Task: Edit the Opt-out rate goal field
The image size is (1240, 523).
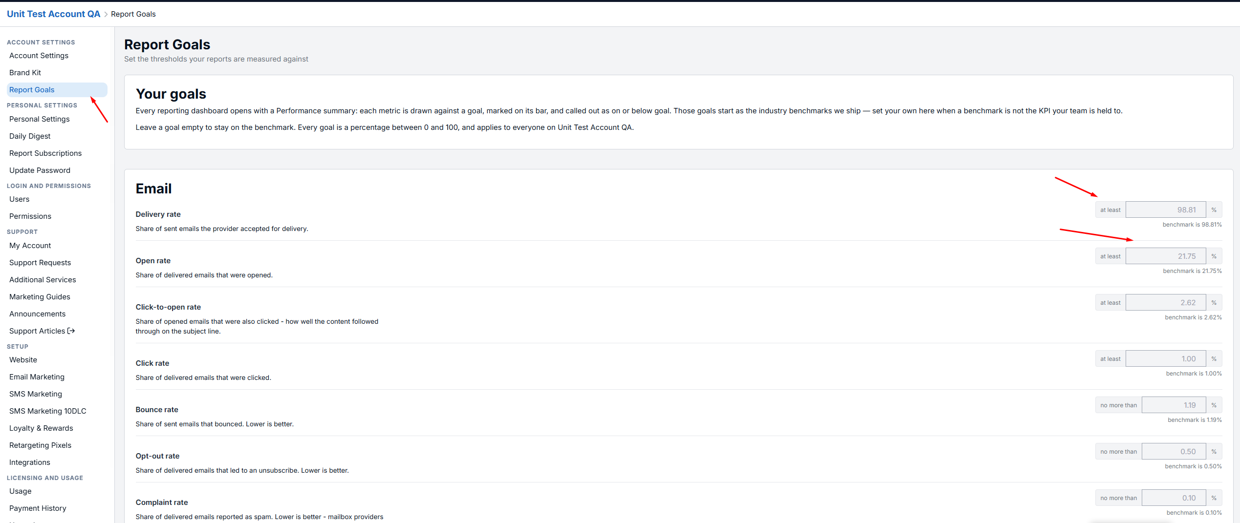Action: [1174, 452]
